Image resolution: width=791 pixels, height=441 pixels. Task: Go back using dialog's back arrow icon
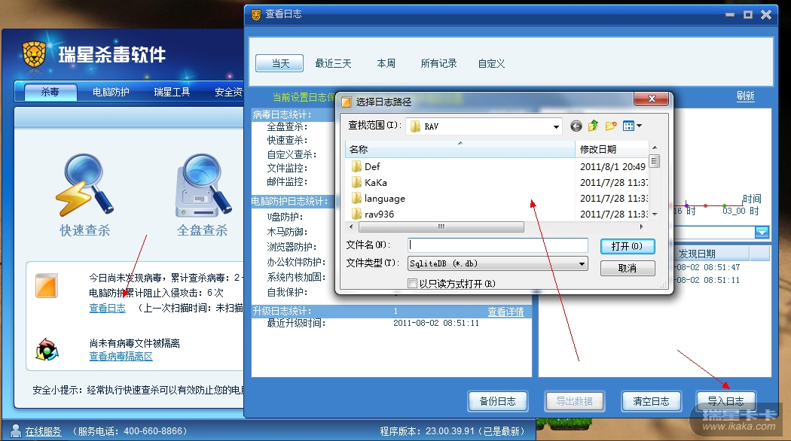point(576,126)
